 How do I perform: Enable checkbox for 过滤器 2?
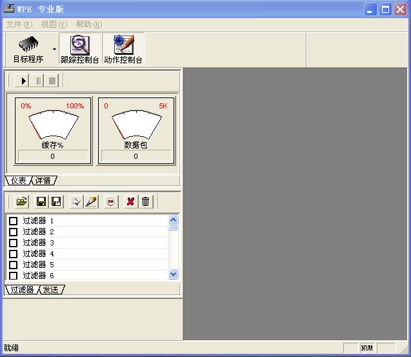[13, 232]
